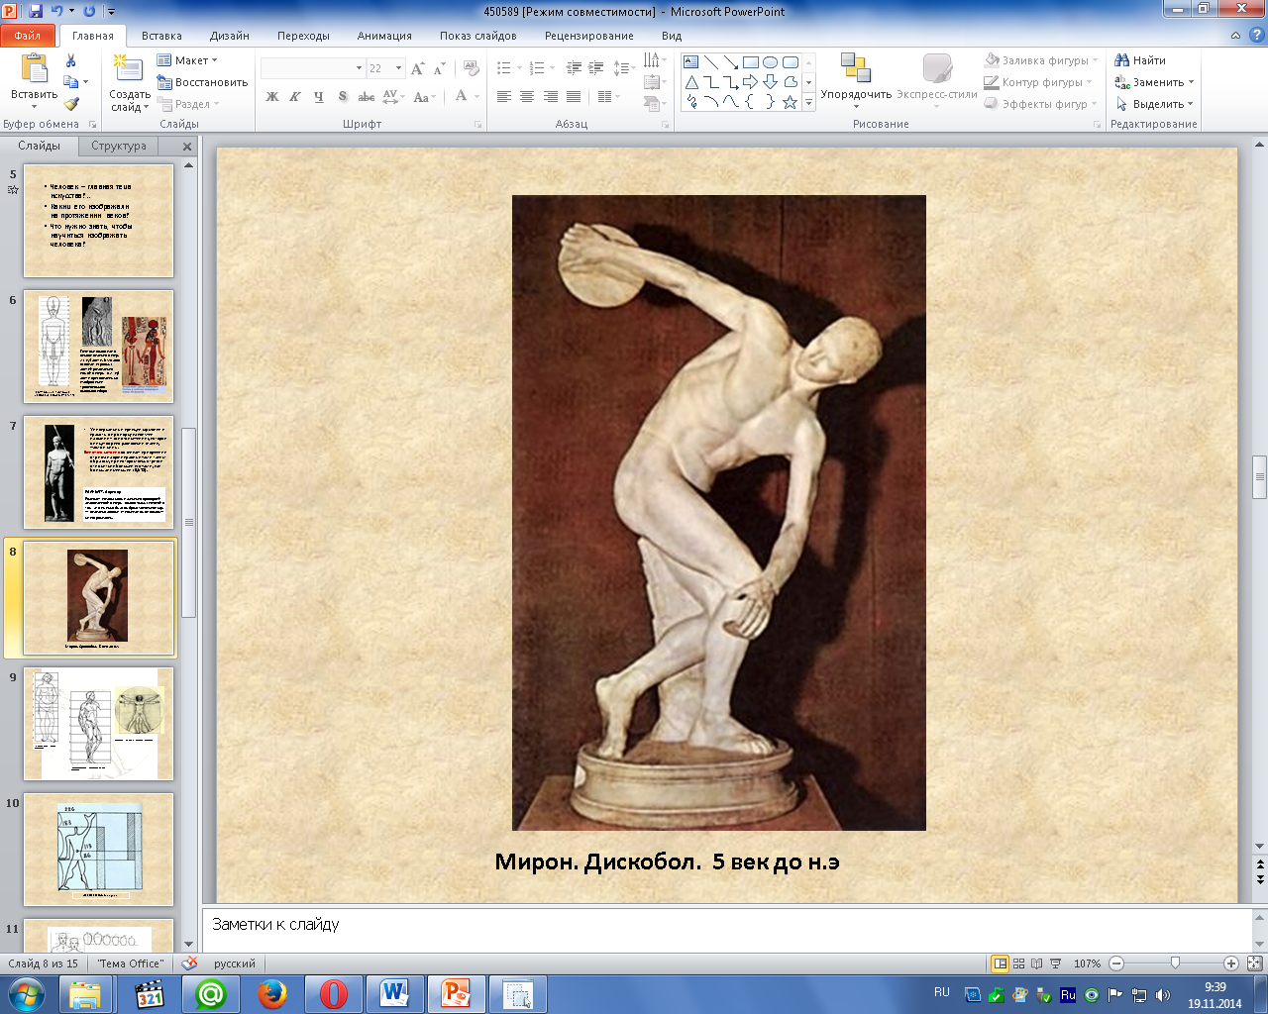Select the five-point star shape

coord(791,102)
